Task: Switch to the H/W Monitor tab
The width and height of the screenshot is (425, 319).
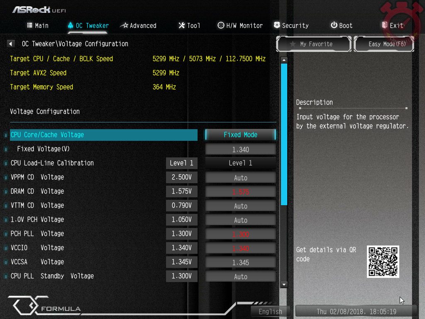Action: (x=240, y=26)
